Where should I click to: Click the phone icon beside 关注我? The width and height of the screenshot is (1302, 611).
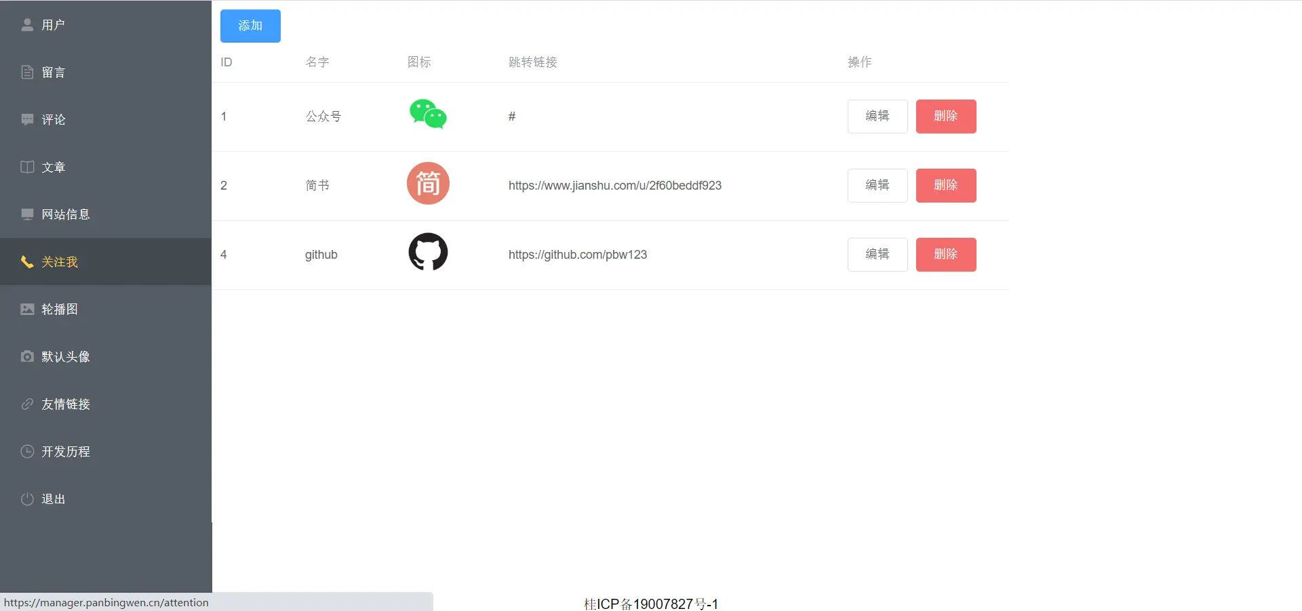pos(27,262)
